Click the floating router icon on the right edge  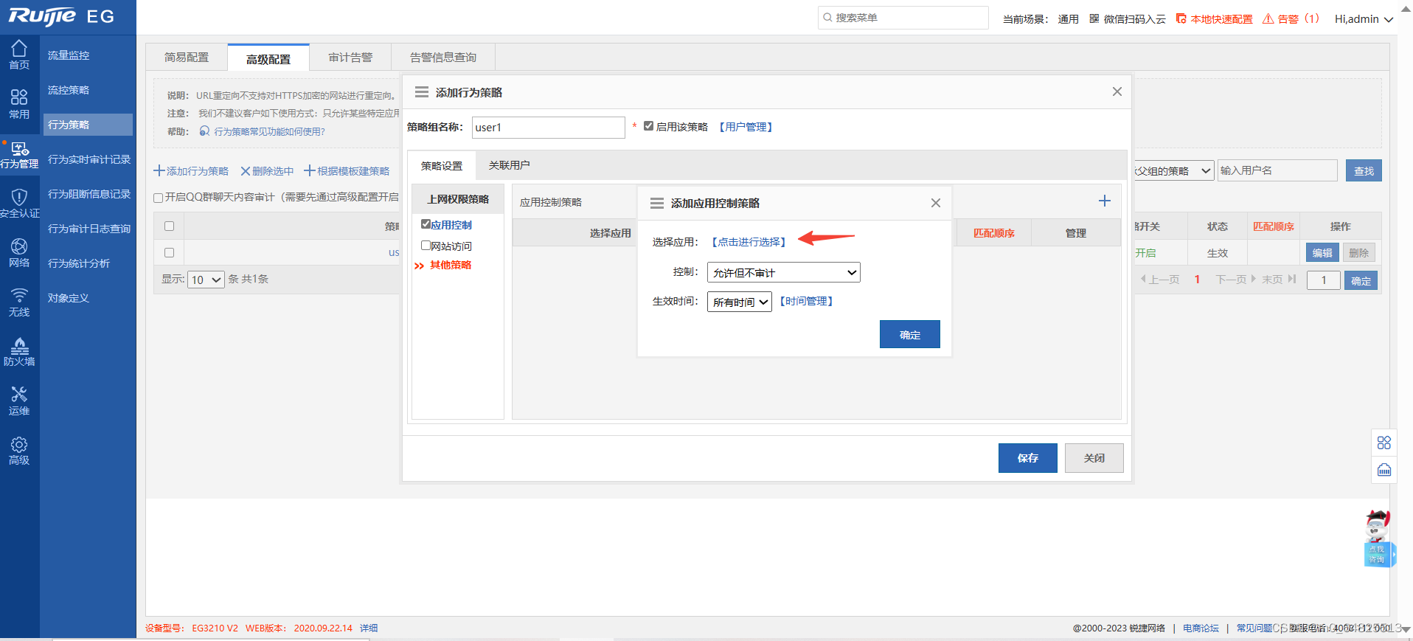(1384, 470)
